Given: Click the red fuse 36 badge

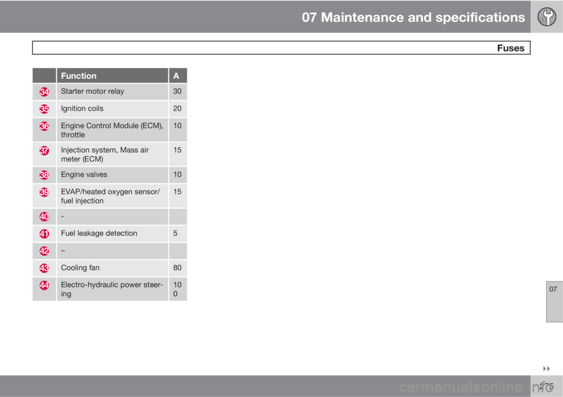Looking at the screenshot, I should pyautogui.click(x=44, y=126).
